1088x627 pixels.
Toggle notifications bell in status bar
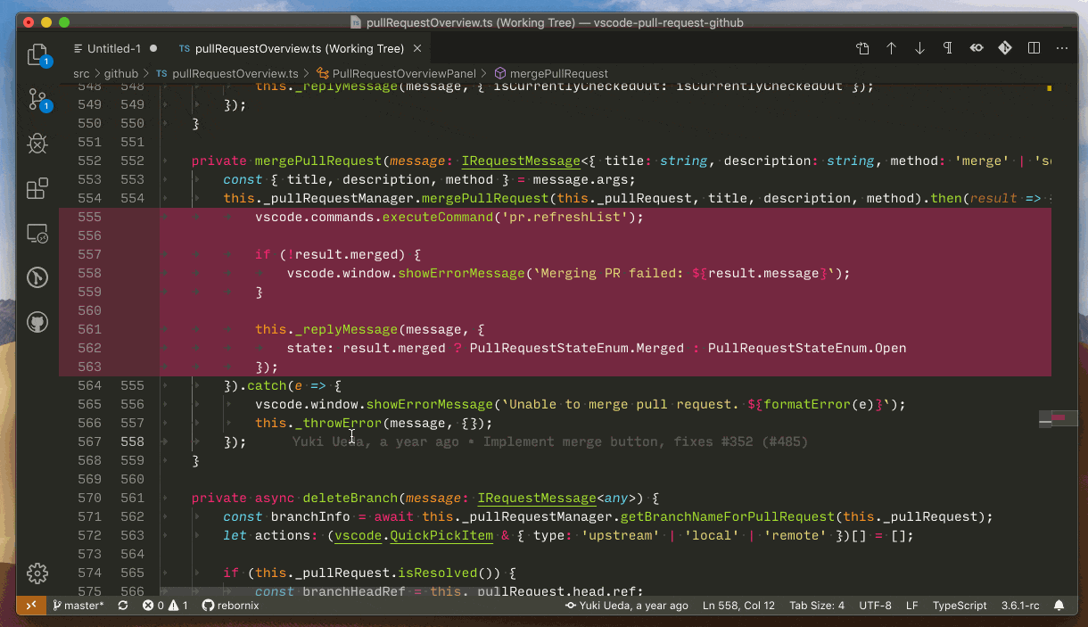1059,606
